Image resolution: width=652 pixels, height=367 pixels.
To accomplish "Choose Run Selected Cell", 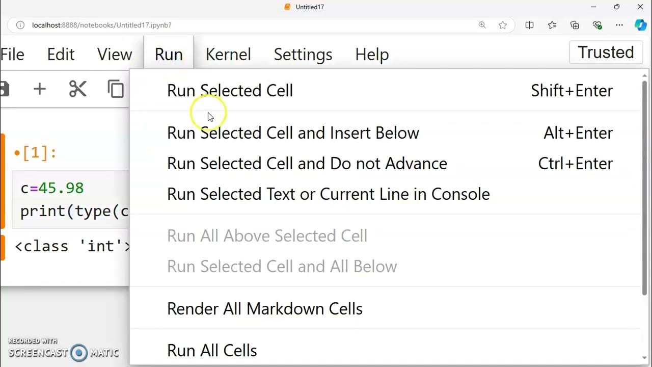I will [x=230, y=91].
